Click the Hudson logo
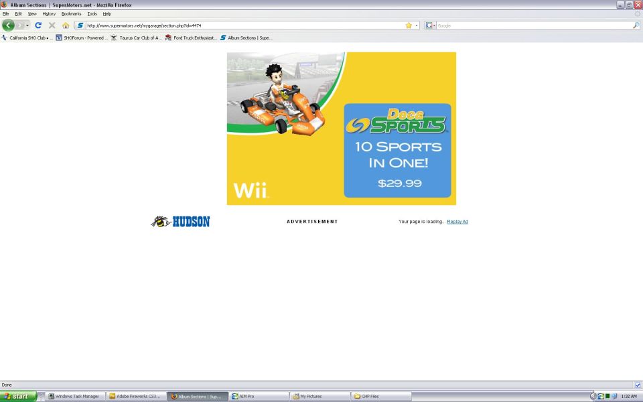The image size is (643, 402). tap(180, 222)
